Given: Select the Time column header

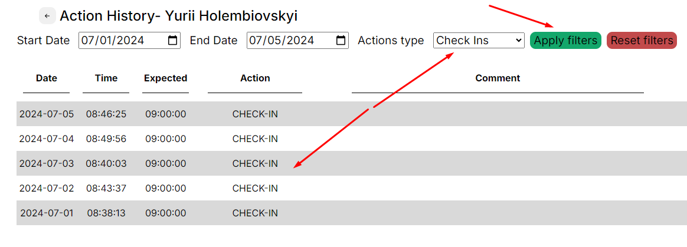Looking at the screenshot, I should tap(106, 78).
